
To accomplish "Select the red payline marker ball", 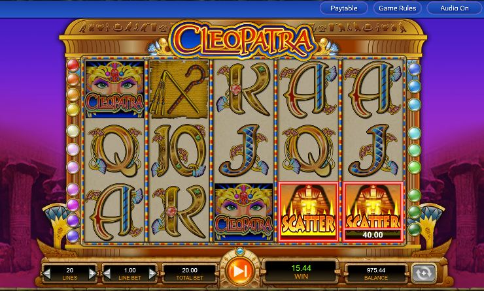I will point(73,65).
